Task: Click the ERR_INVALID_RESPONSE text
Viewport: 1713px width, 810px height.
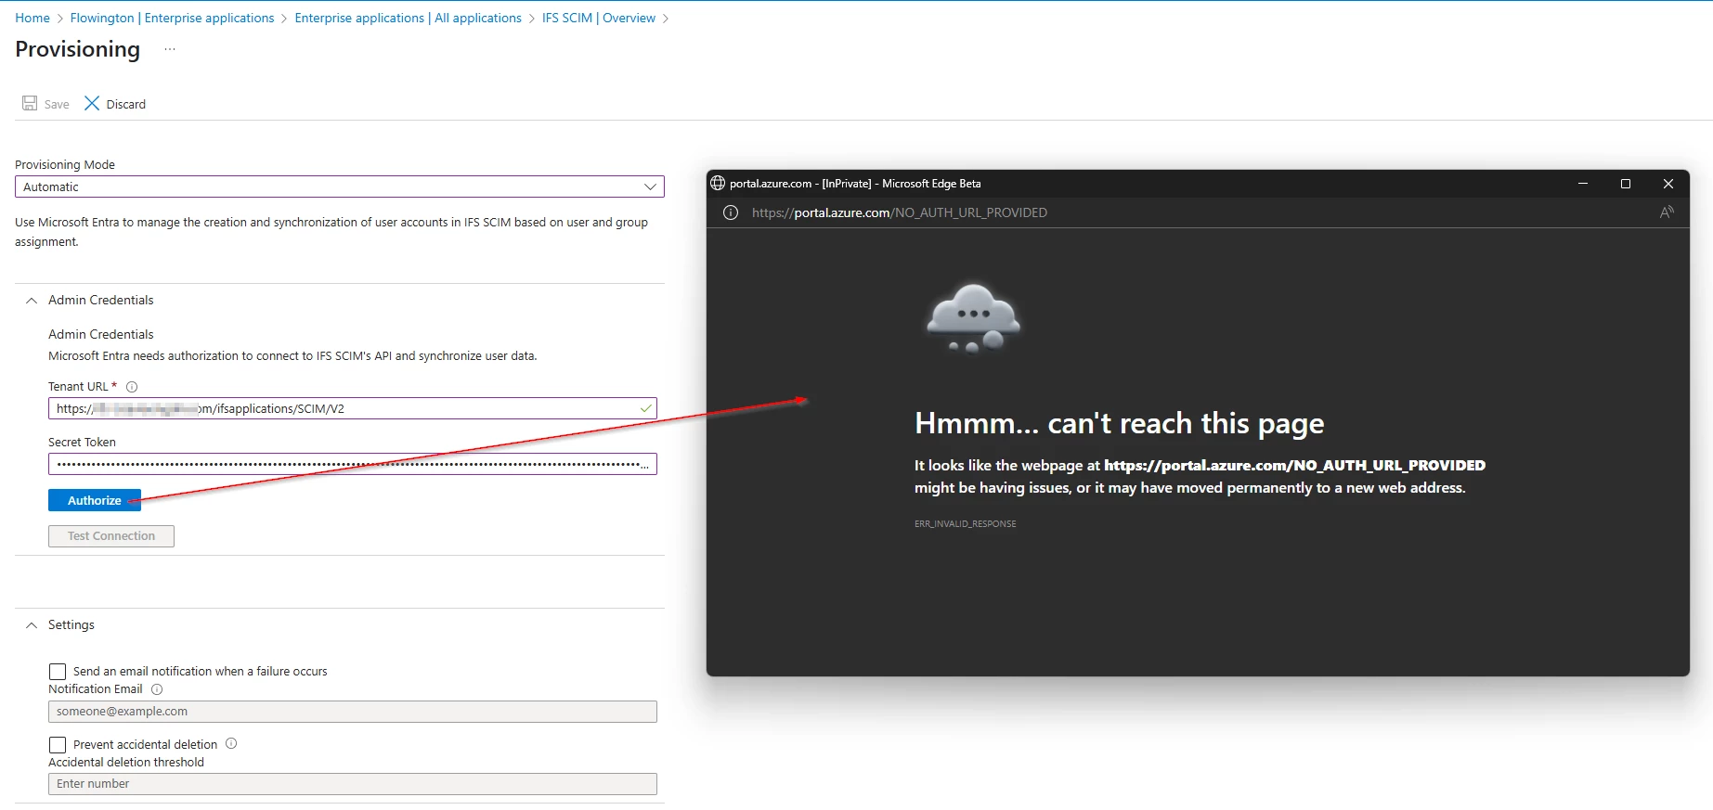Action: point(966,524)
